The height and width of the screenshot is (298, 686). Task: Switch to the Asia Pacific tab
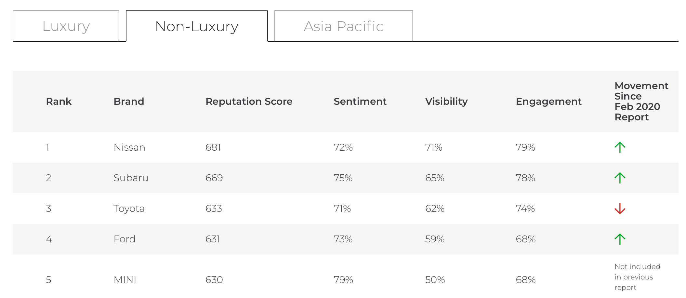(x=344, y=26)
